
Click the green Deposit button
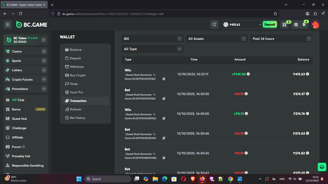pos(270,25)
